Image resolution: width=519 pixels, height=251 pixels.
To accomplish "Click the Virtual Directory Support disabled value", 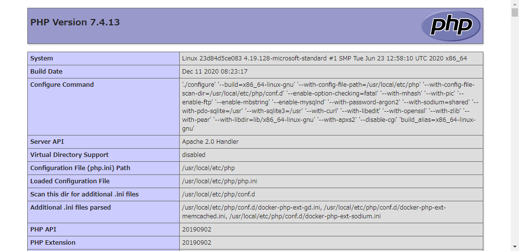I will click(194, 155).
